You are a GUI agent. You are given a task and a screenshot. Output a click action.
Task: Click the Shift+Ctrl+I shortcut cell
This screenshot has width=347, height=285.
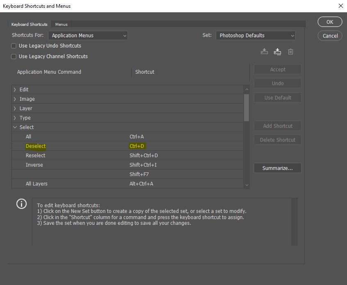point(143,165)
